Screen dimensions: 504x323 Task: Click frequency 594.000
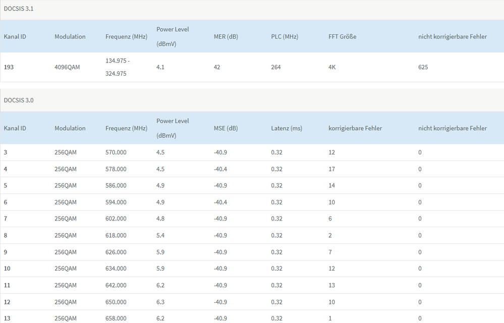click(116, 202)
